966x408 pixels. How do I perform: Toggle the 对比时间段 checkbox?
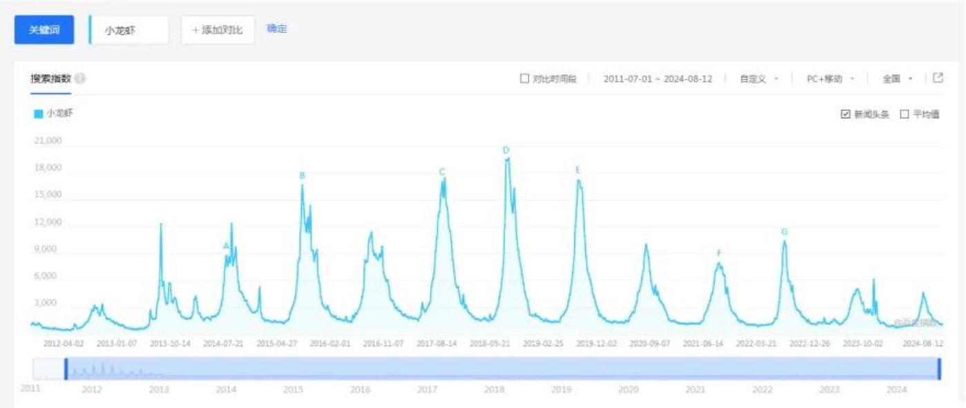(524, 79)
